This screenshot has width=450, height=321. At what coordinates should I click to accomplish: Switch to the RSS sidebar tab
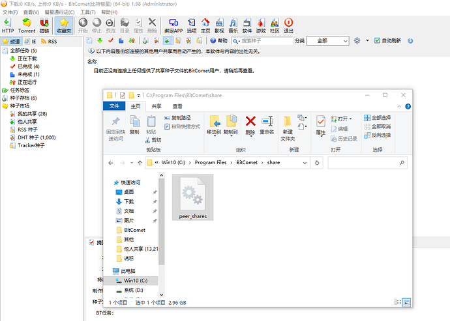pos(49,42)
